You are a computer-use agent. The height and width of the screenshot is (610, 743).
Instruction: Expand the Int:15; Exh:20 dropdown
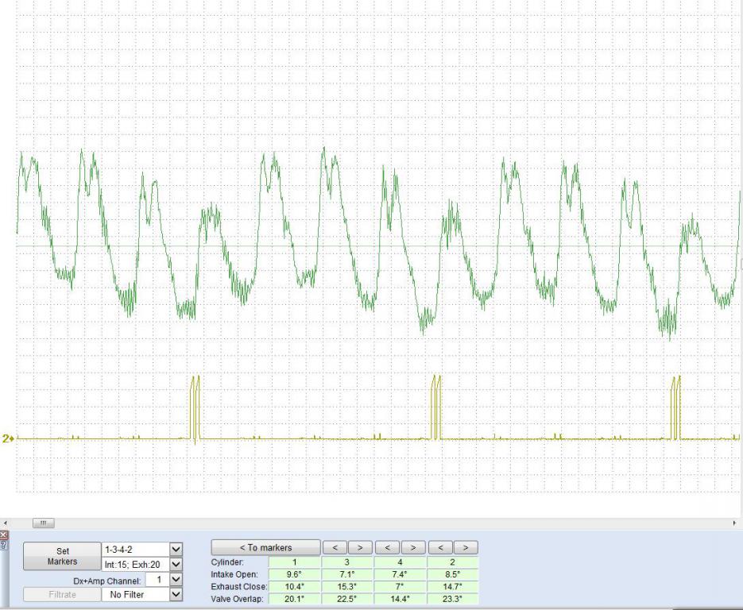[176, 564]
